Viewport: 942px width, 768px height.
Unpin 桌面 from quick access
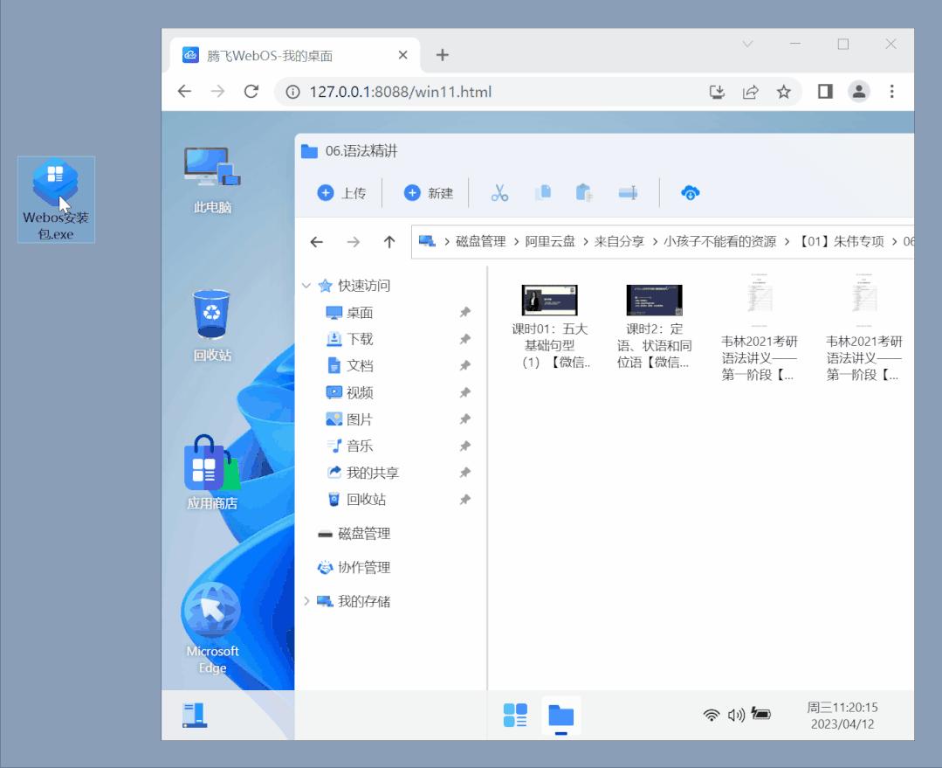(465, 312)
